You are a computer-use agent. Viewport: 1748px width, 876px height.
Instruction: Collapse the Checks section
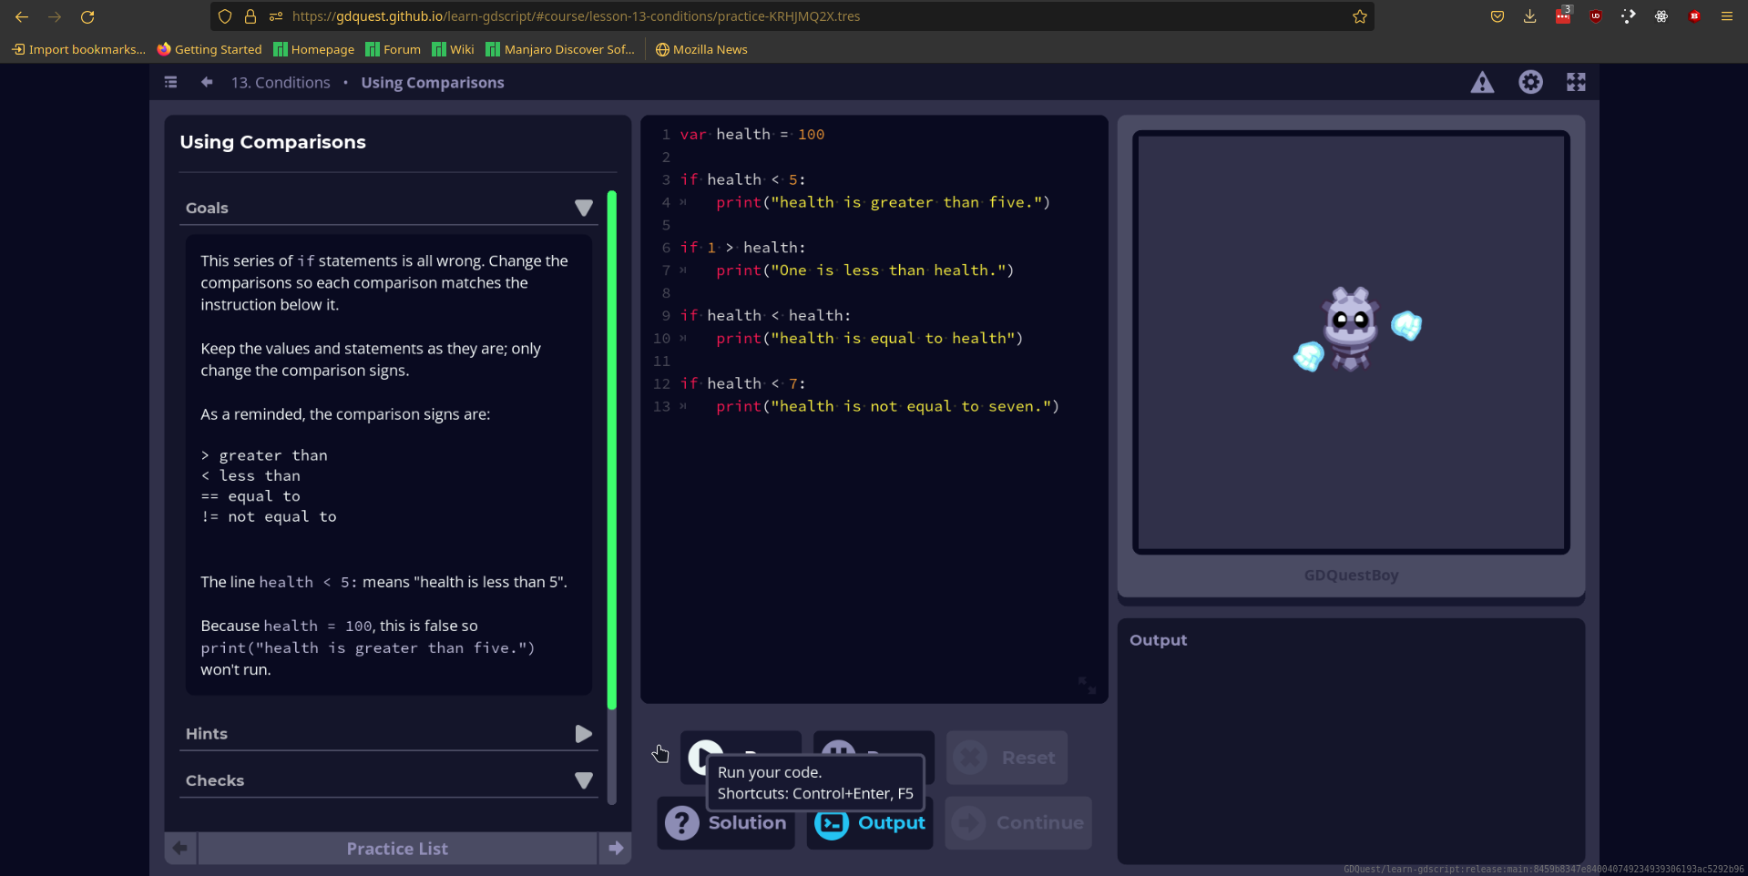584,779
